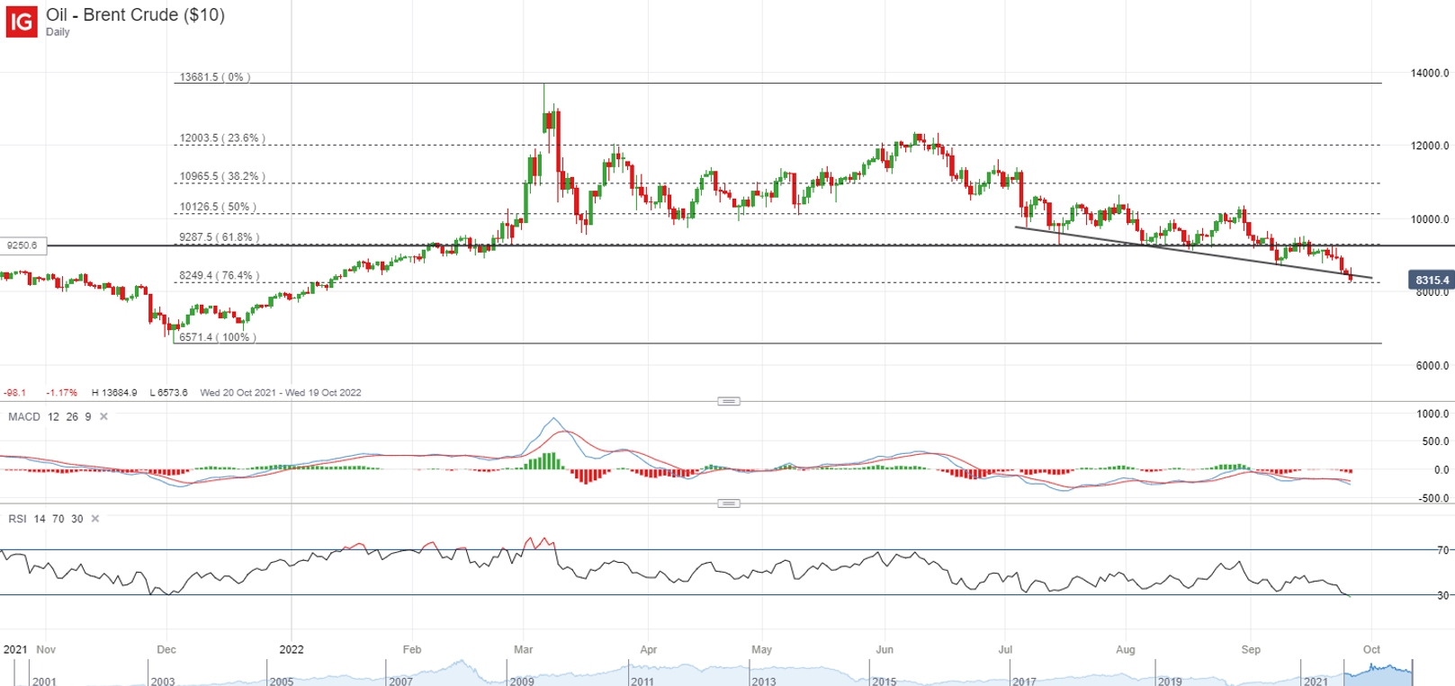1455x686 pixels.
Task: Click the high value H 13684.9
Action: pos(114,393)
